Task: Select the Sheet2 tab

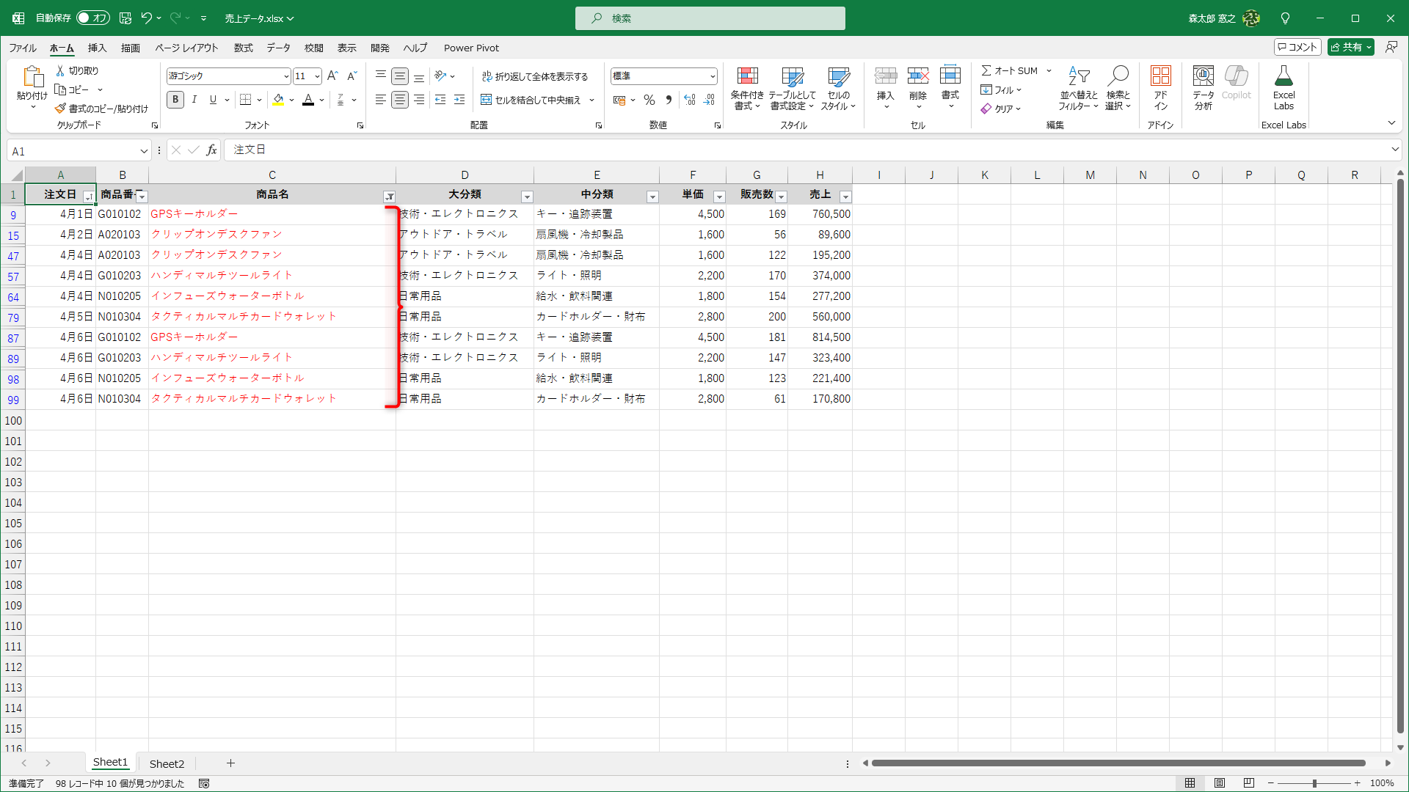Action: pyautogui.click(x=167, y=763)
